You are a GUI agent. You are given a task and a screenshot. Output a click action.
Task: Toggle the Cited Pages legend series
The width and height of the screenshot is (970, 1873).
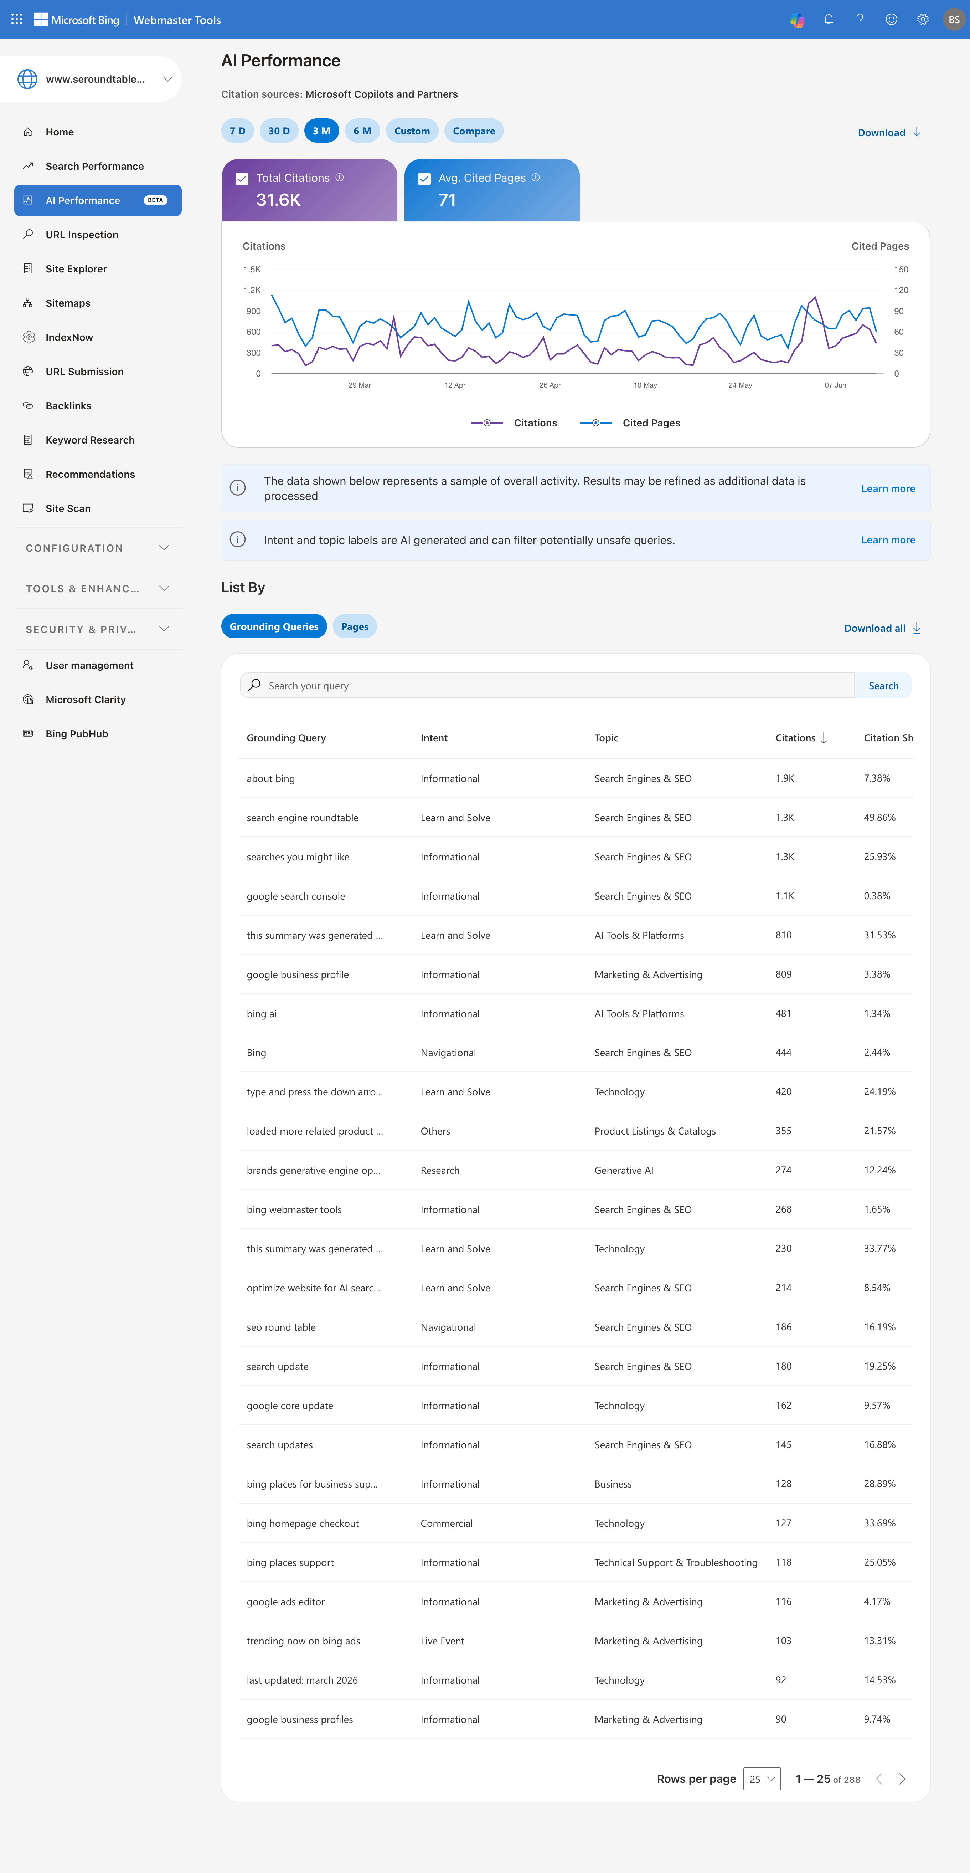coord(630,423)
